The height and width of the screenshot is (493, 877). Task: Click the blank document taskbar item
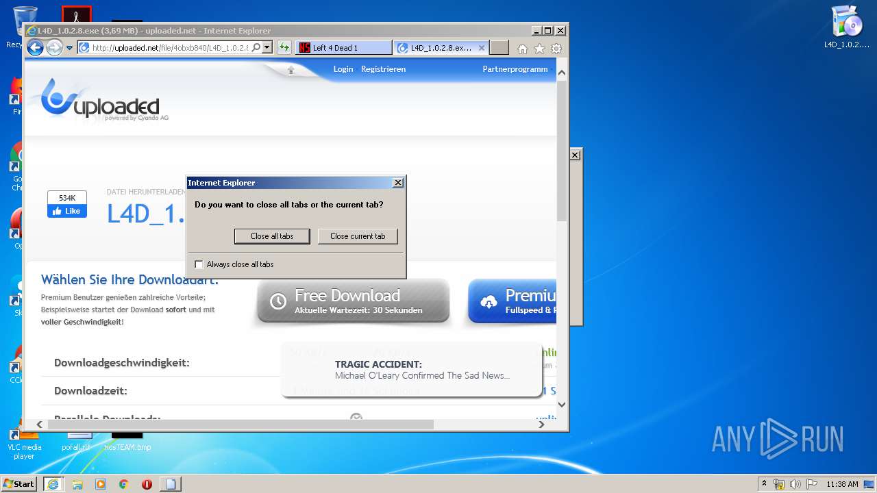[x=170, y=483]
